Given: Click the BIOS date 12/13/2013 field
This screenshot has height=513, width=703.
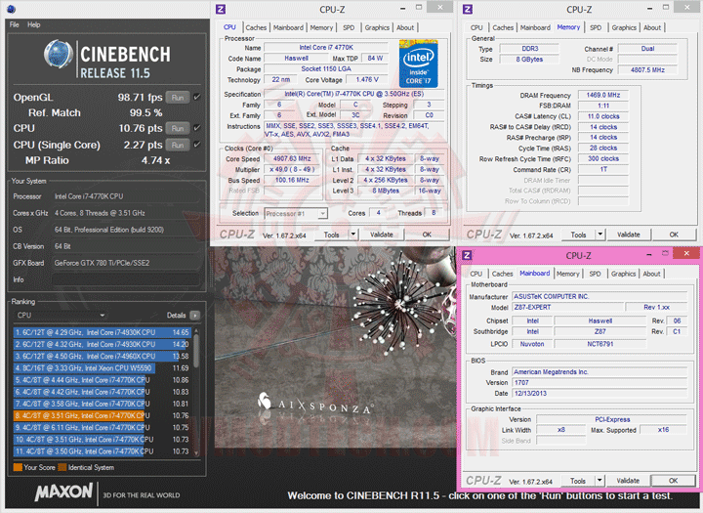Looking at the screenshot, I should pos(600,394).
